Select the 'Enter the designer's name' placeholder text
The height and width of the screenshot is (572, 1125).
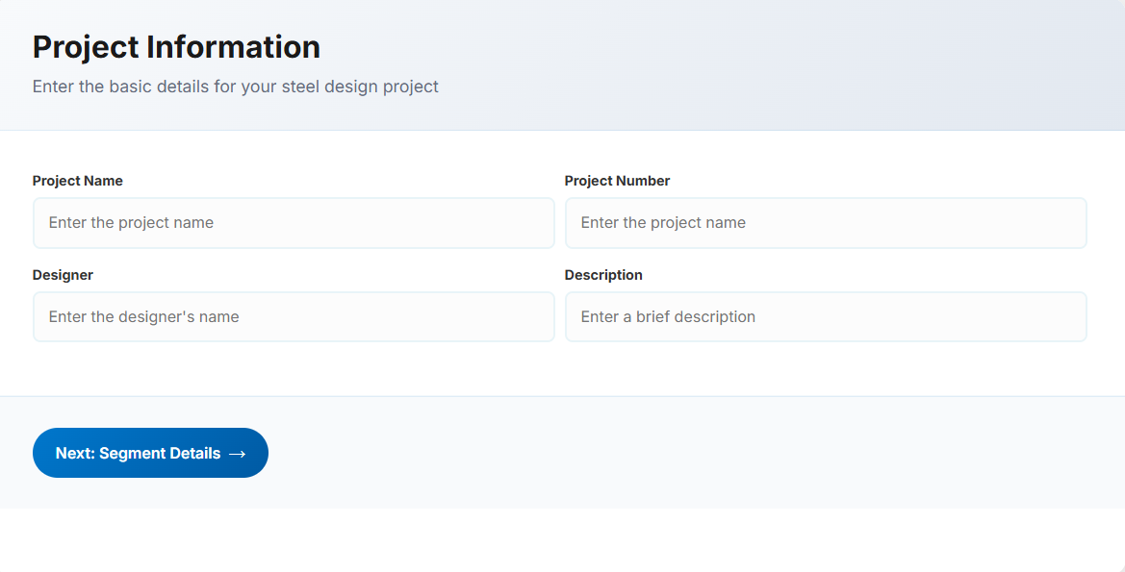tap(143, 316)
